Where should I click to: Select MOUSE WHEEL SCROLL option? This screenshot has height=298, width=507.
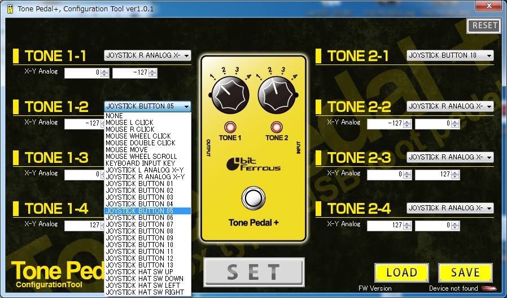pos(147,157)
